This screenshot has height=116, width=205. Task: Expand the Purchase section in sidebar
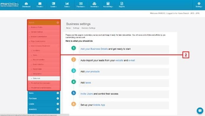[44, 98]
